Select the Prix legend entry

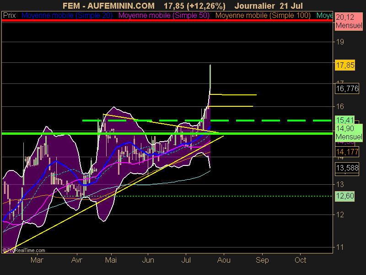pos(9,16)
